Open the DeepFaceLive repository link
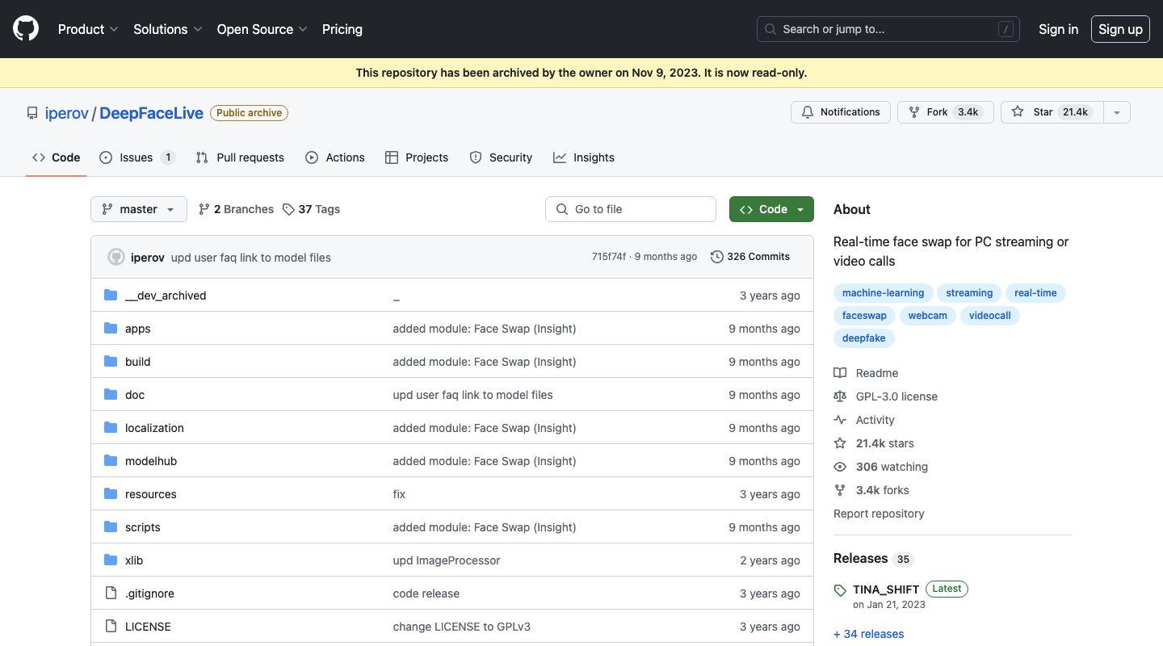The image size is (1163, 646). [x=152, y=113]
